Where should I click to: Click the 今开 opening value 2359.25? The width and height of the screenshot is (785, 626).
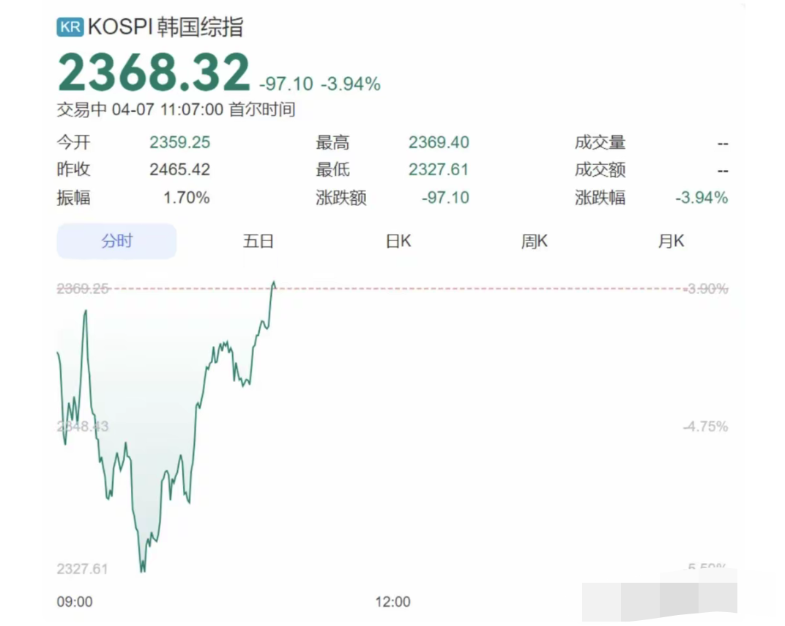(179, 142)
